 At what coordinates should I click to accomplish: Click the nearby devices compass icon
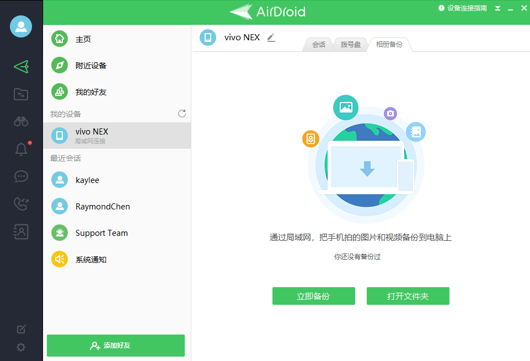pos(60,65)
